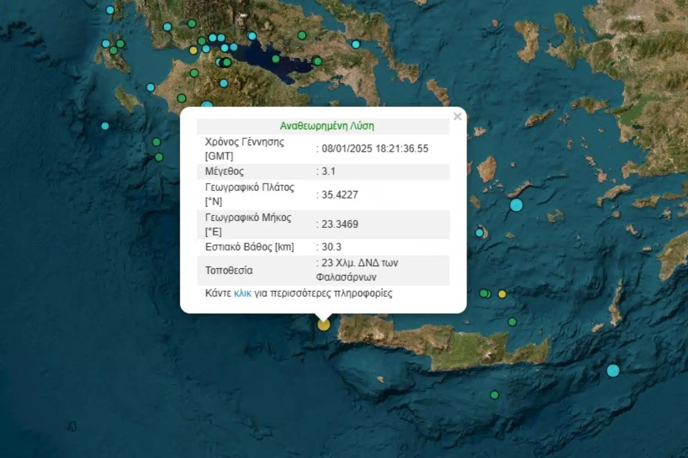Select the cyan marker on Evia island
The height and width of the screenshot is (458, 688).
(x=355, y=44)
